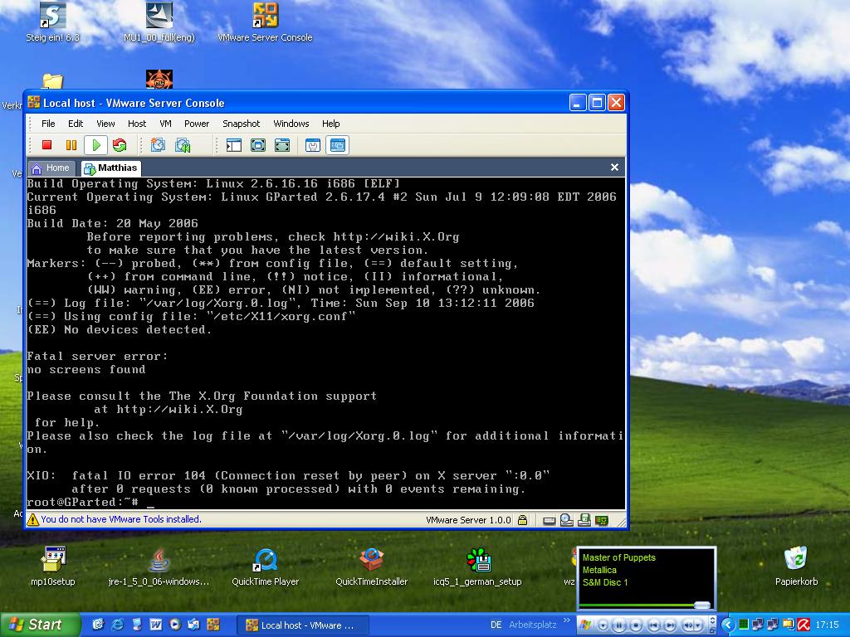Click the padlock icon in status bar

tap(522, 520)
